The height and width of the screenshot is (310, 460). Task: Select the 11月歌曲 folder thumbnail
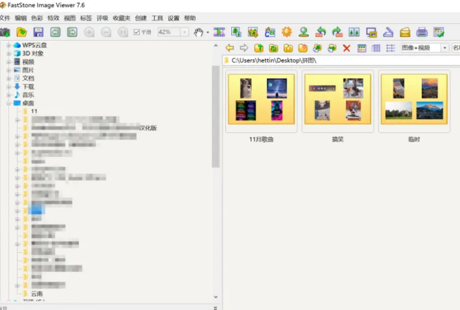(261, 99)
